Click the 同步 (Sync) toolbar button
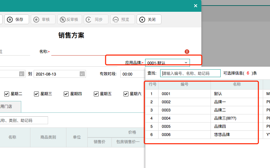Screen dimensions: 270x168 [x=96, y=20]
